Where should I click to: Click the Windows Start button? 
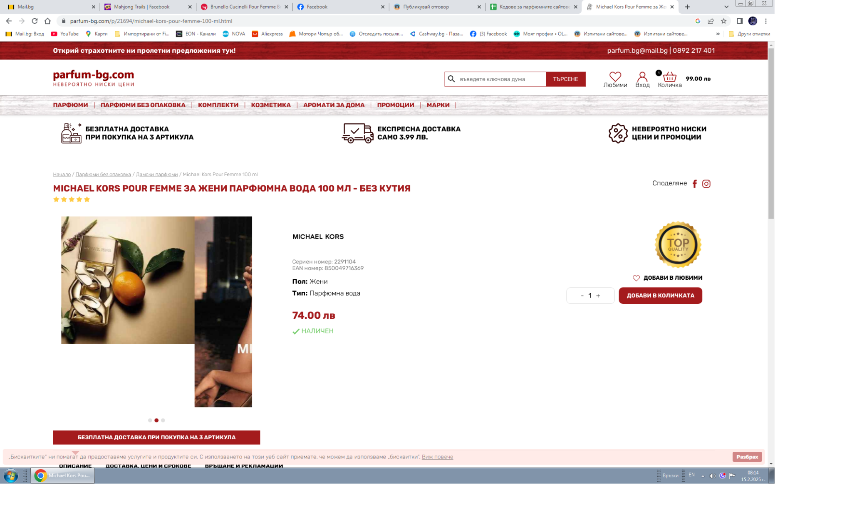(11, 475)
